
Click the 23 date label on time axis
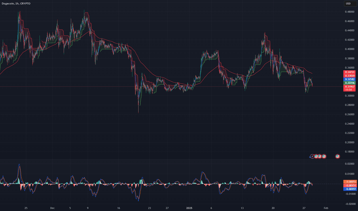coord(149,208)
